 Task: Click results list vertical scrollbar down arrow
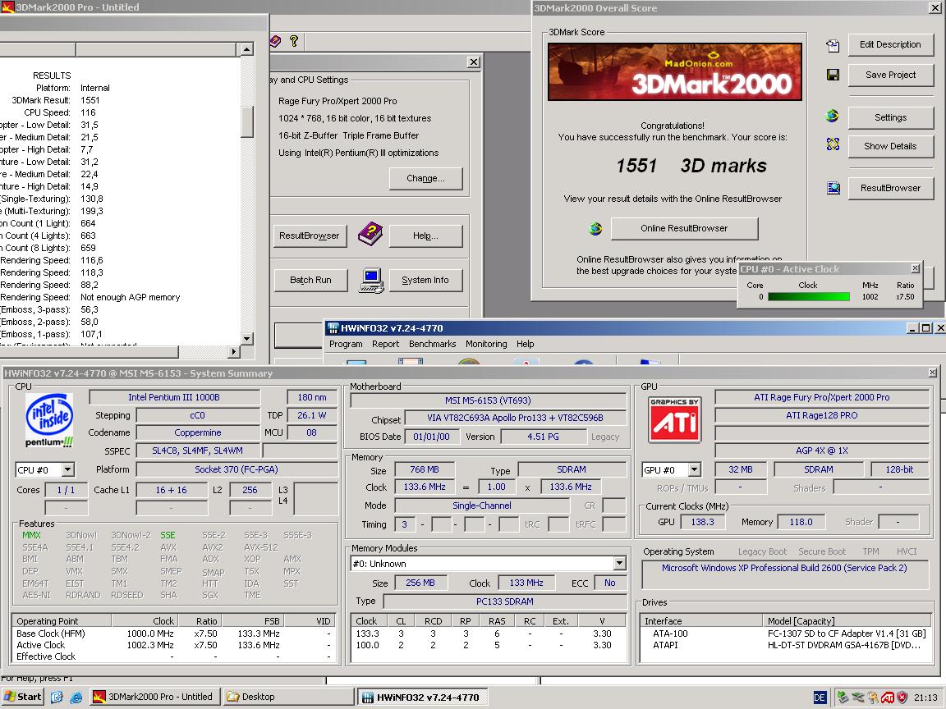coord(246,338)
